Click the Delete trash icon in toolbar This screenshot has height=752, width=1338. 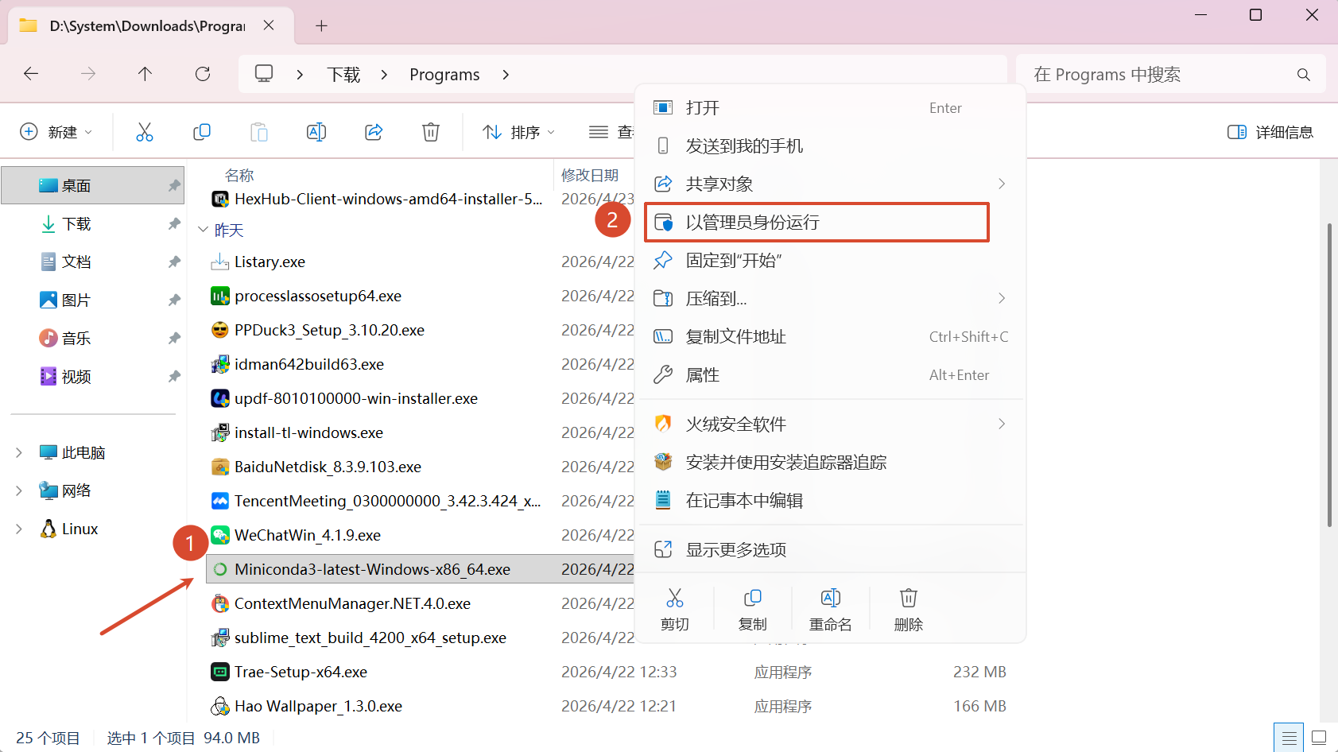[430, 132]
